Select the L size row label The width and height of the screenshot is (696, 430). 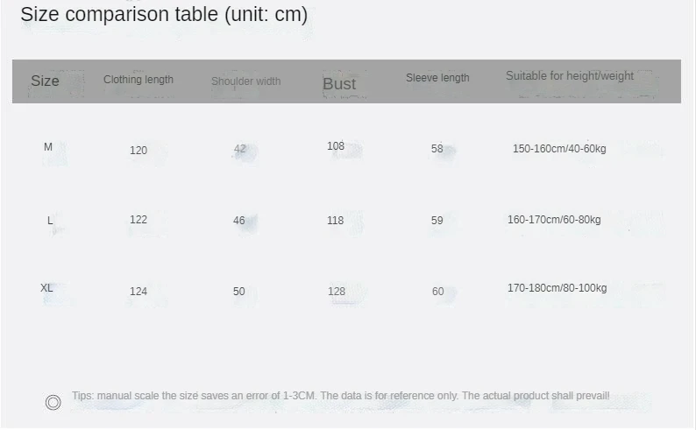[50, 221]
